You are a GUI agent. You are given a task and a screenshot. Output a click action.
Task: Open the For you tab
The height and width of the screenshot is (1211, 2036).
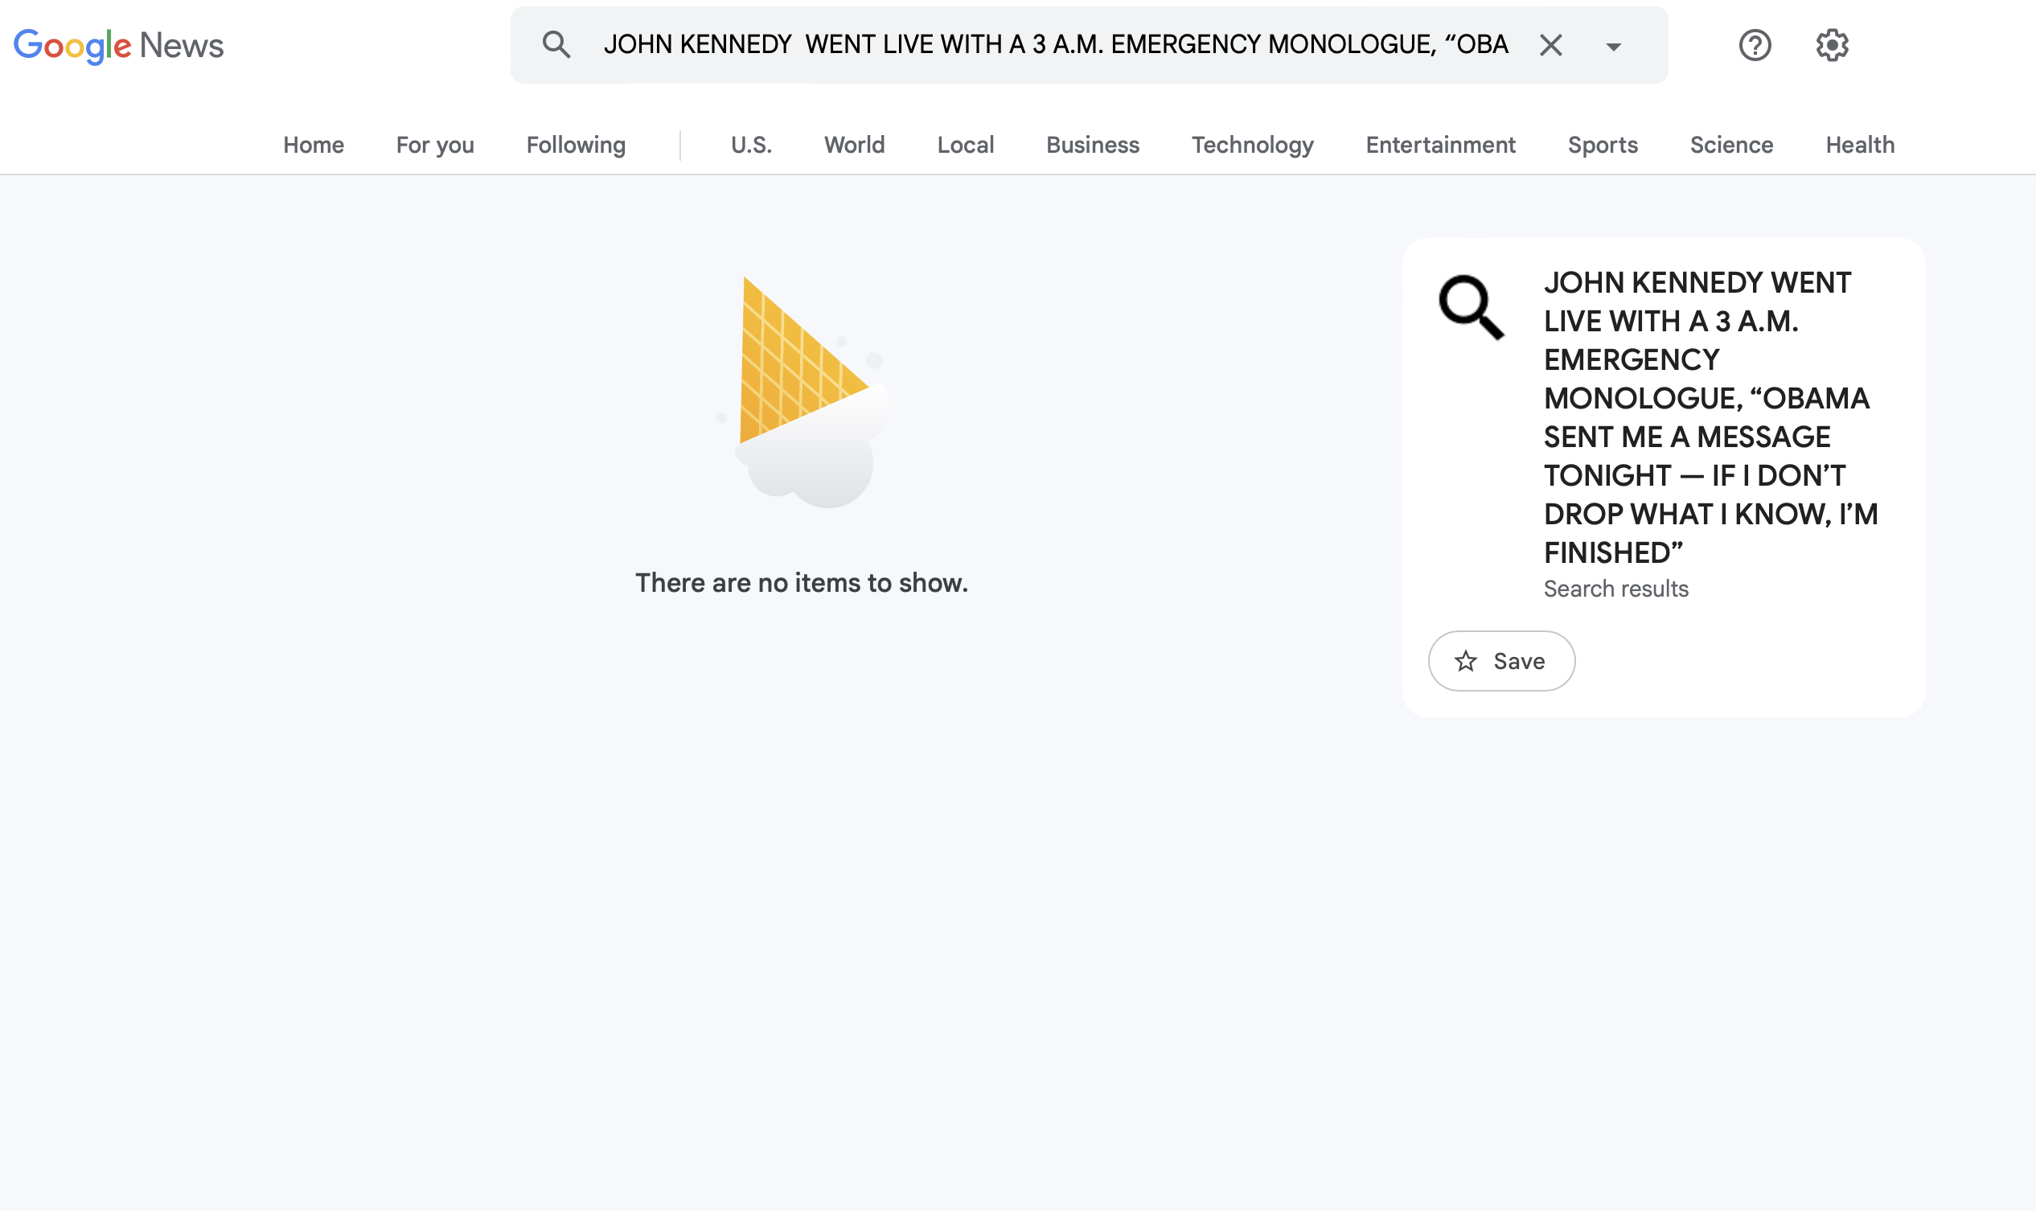(435, 146)
